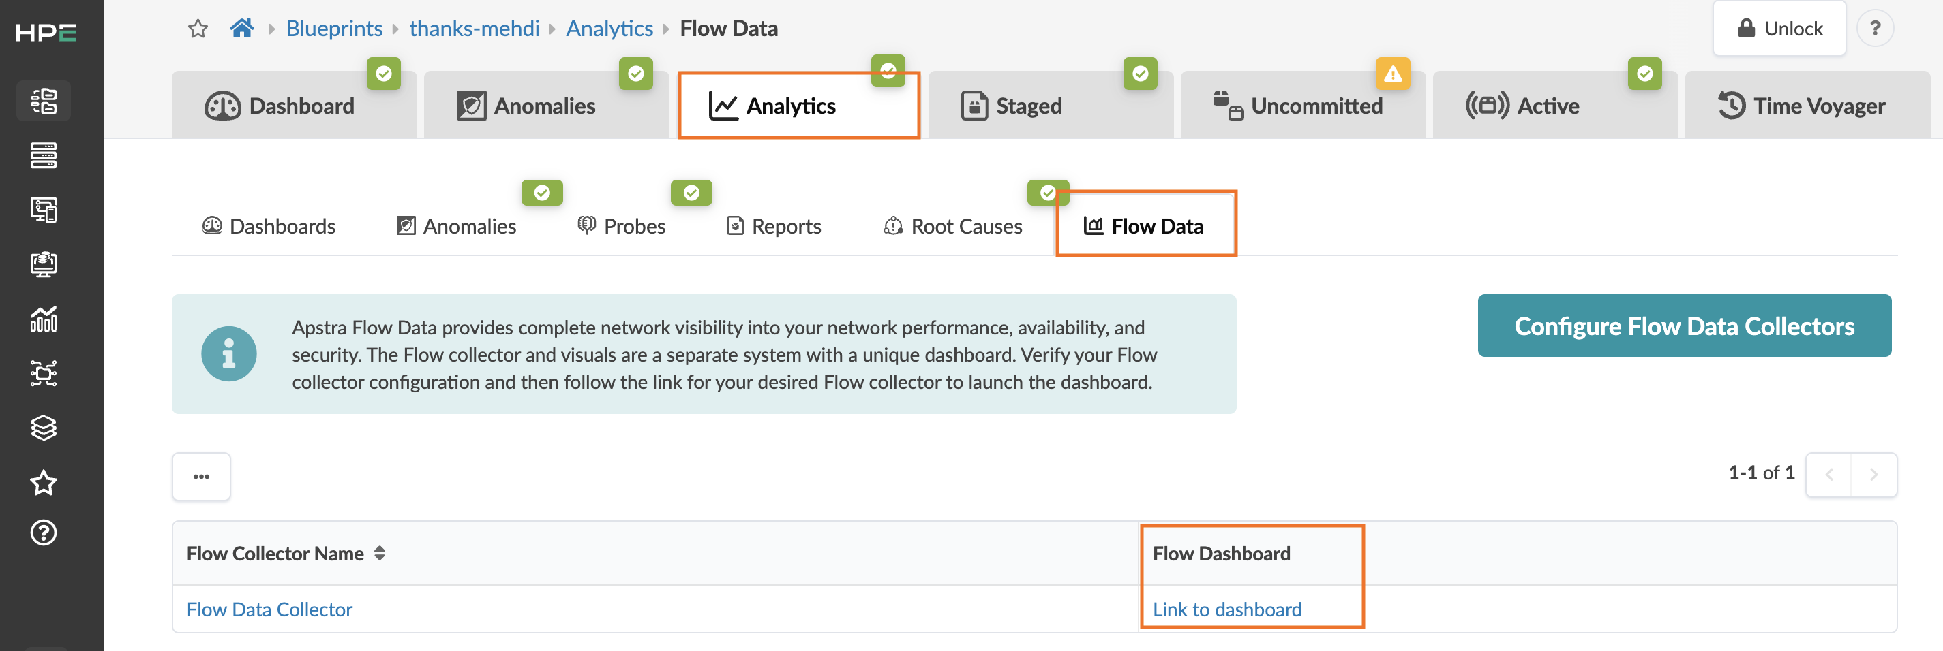The width and height of the screenshot is (1943, 651).
Task: Open the Uncommitted tab
Action: point(1303,106)
